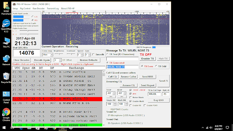Click the Send Report button

[x=147, y=86]
